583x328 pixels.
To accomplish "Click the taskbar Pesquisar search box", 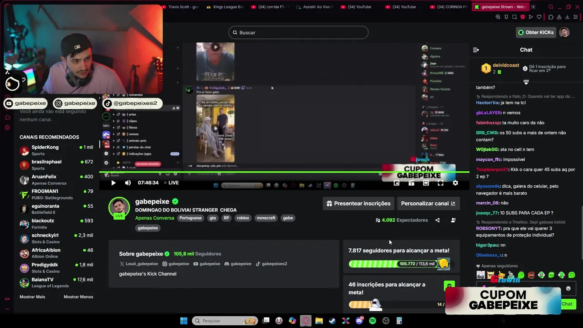I will coord(225,321).
